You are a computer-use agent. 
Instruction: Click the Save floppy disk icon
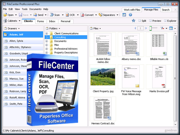pos(20,15)
